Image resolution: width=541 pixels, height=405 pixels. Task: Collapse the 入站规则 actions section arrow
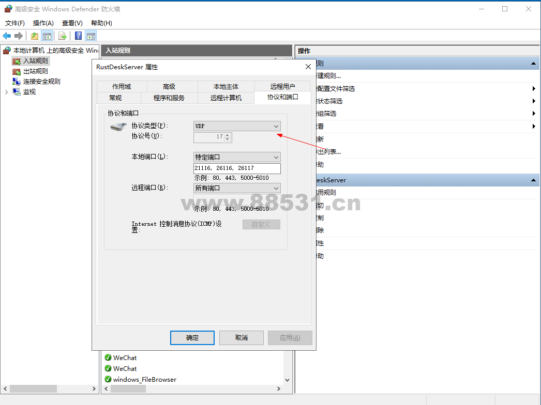click(533, 64)
